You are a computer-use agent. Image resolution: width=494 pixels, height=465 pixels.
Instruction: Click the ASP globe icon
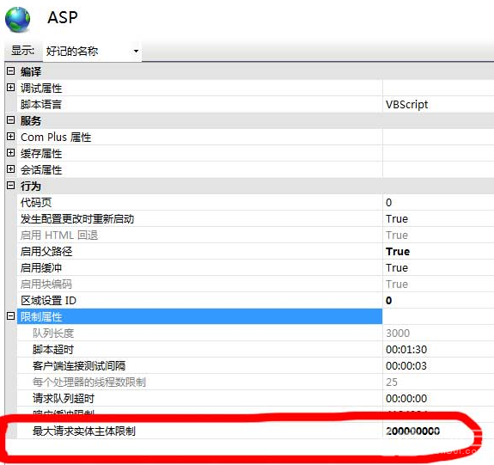point(18,20)
